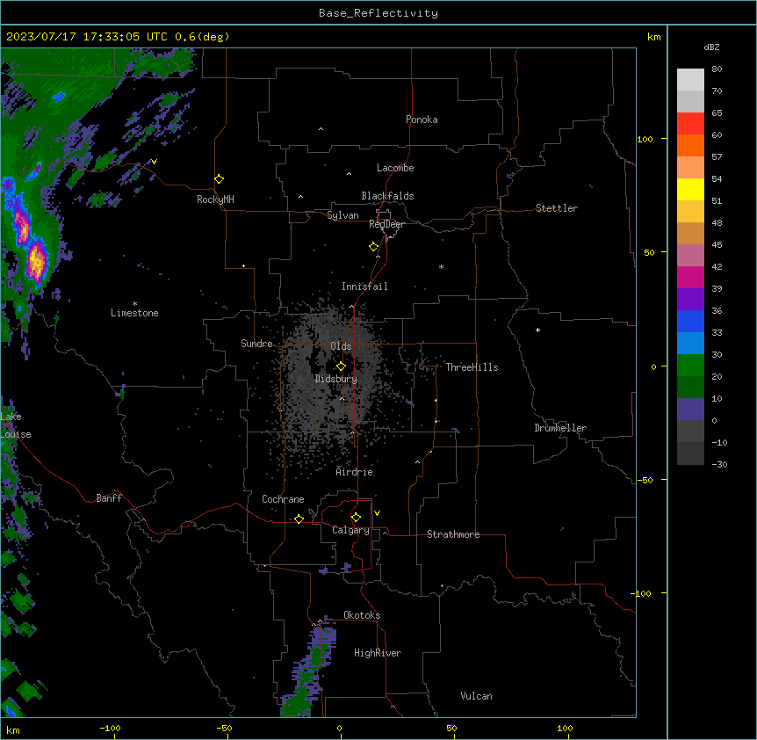
Task: Click the slate purple 10-0 dBZ swatch
Action: pyautogui.click(x=690, y=410)
